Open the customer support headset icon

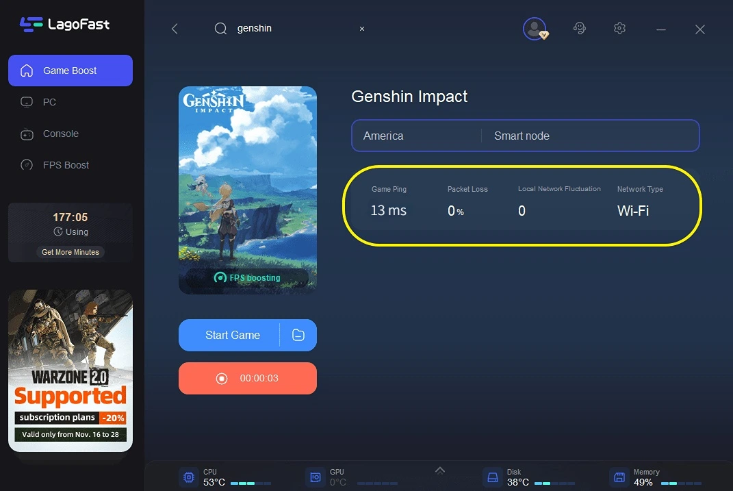580,29
